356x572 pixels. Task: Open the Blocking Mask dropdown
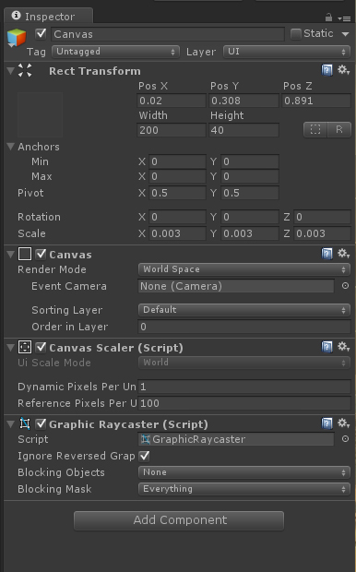coord(244,489)
